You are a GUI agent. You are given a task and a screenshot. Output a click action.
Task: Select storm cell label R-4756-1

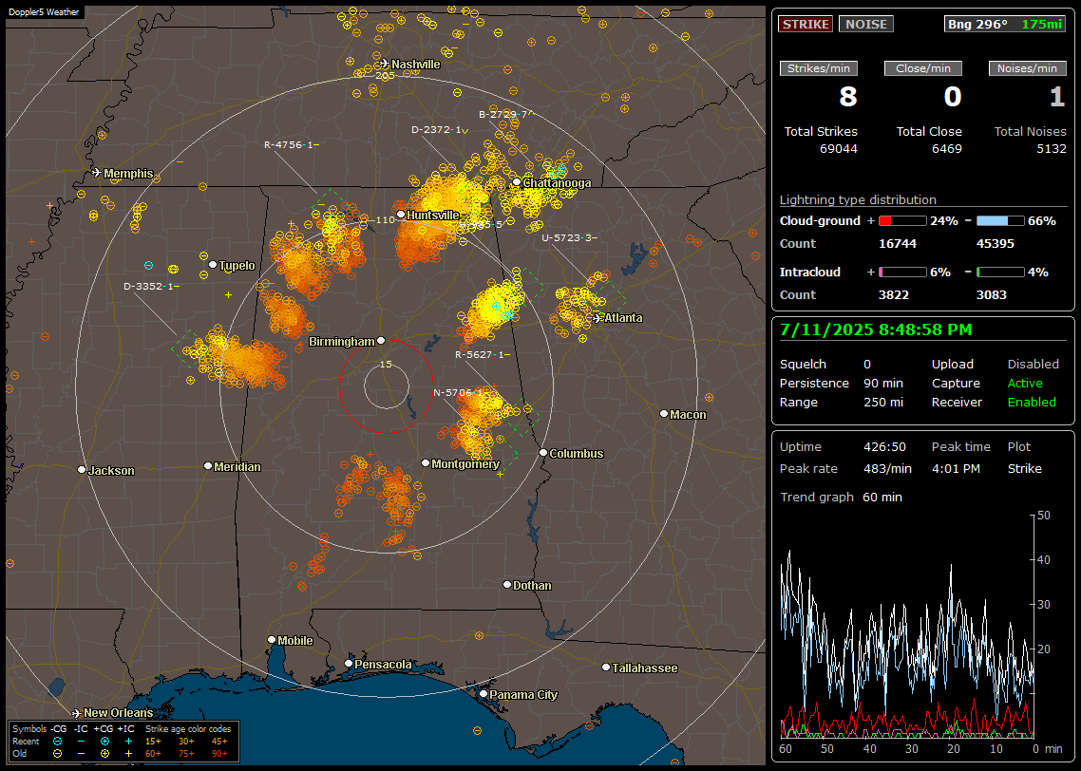point(291,144)
